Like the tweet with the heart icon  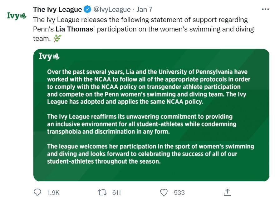(x=164, y=193)
